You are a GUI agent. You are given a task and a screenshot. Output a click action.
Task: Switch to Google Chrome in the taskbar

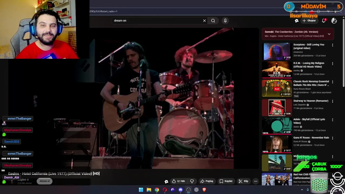(x=157, y=190)
